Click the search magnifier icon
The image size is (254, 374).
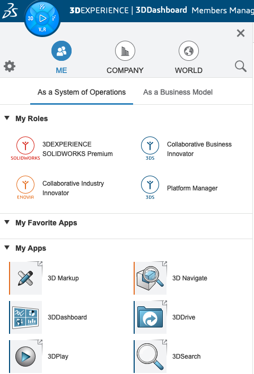pyautogui.click(x=241, y=66)
